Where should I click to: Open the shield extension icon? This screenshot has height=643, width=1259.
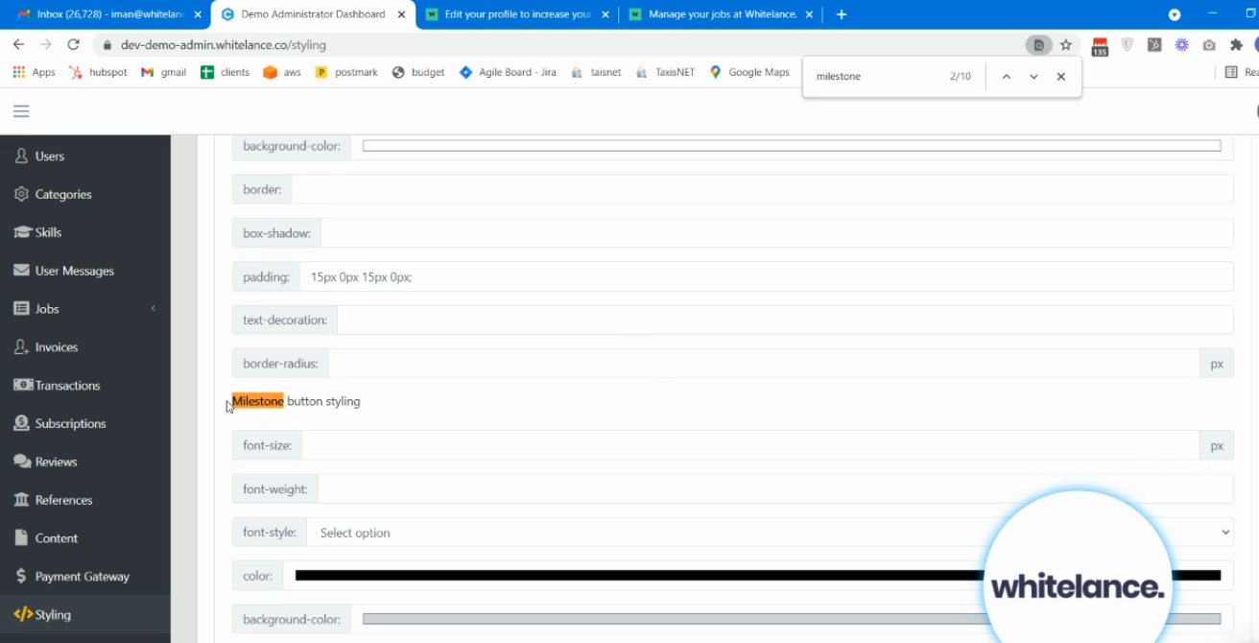pos(1128,45)
